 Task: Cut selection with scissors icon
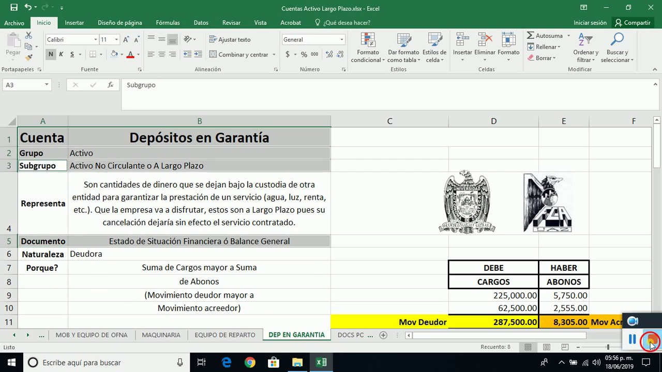point(28,35)
